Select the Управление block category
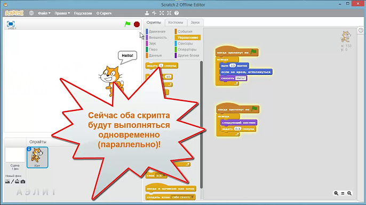The height and width of the screenshot is (205, 366). (x=188, y=37)
